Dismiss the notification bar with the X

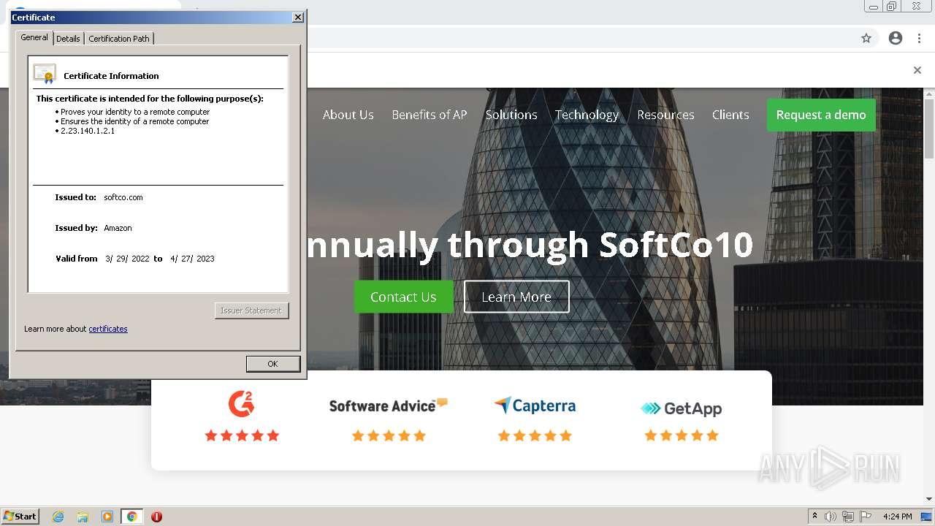917,70
